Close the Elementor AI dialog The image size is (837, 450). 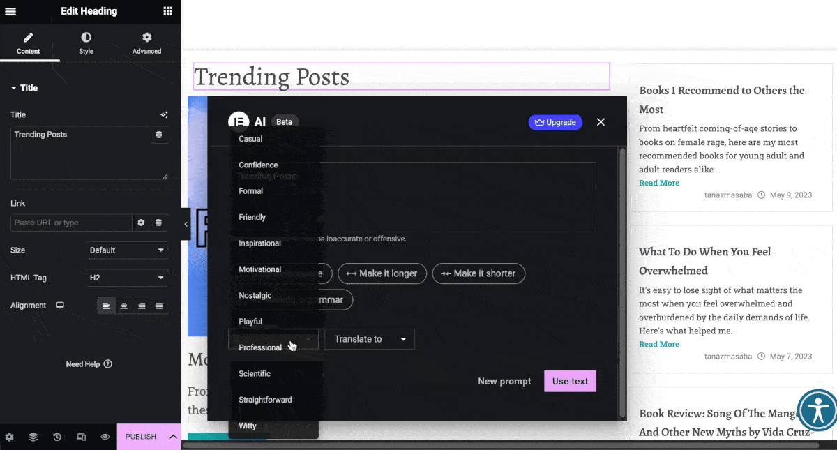tap(601, 122)
